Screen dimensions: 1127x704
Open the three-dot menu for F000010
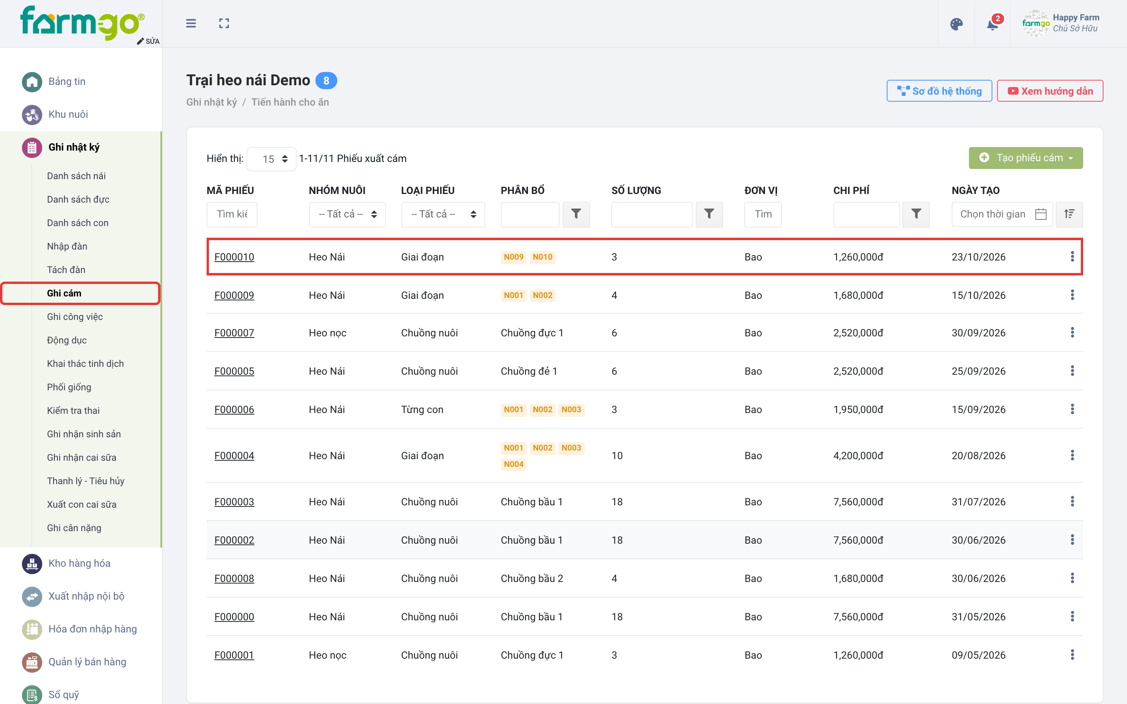click(1072, 257)
